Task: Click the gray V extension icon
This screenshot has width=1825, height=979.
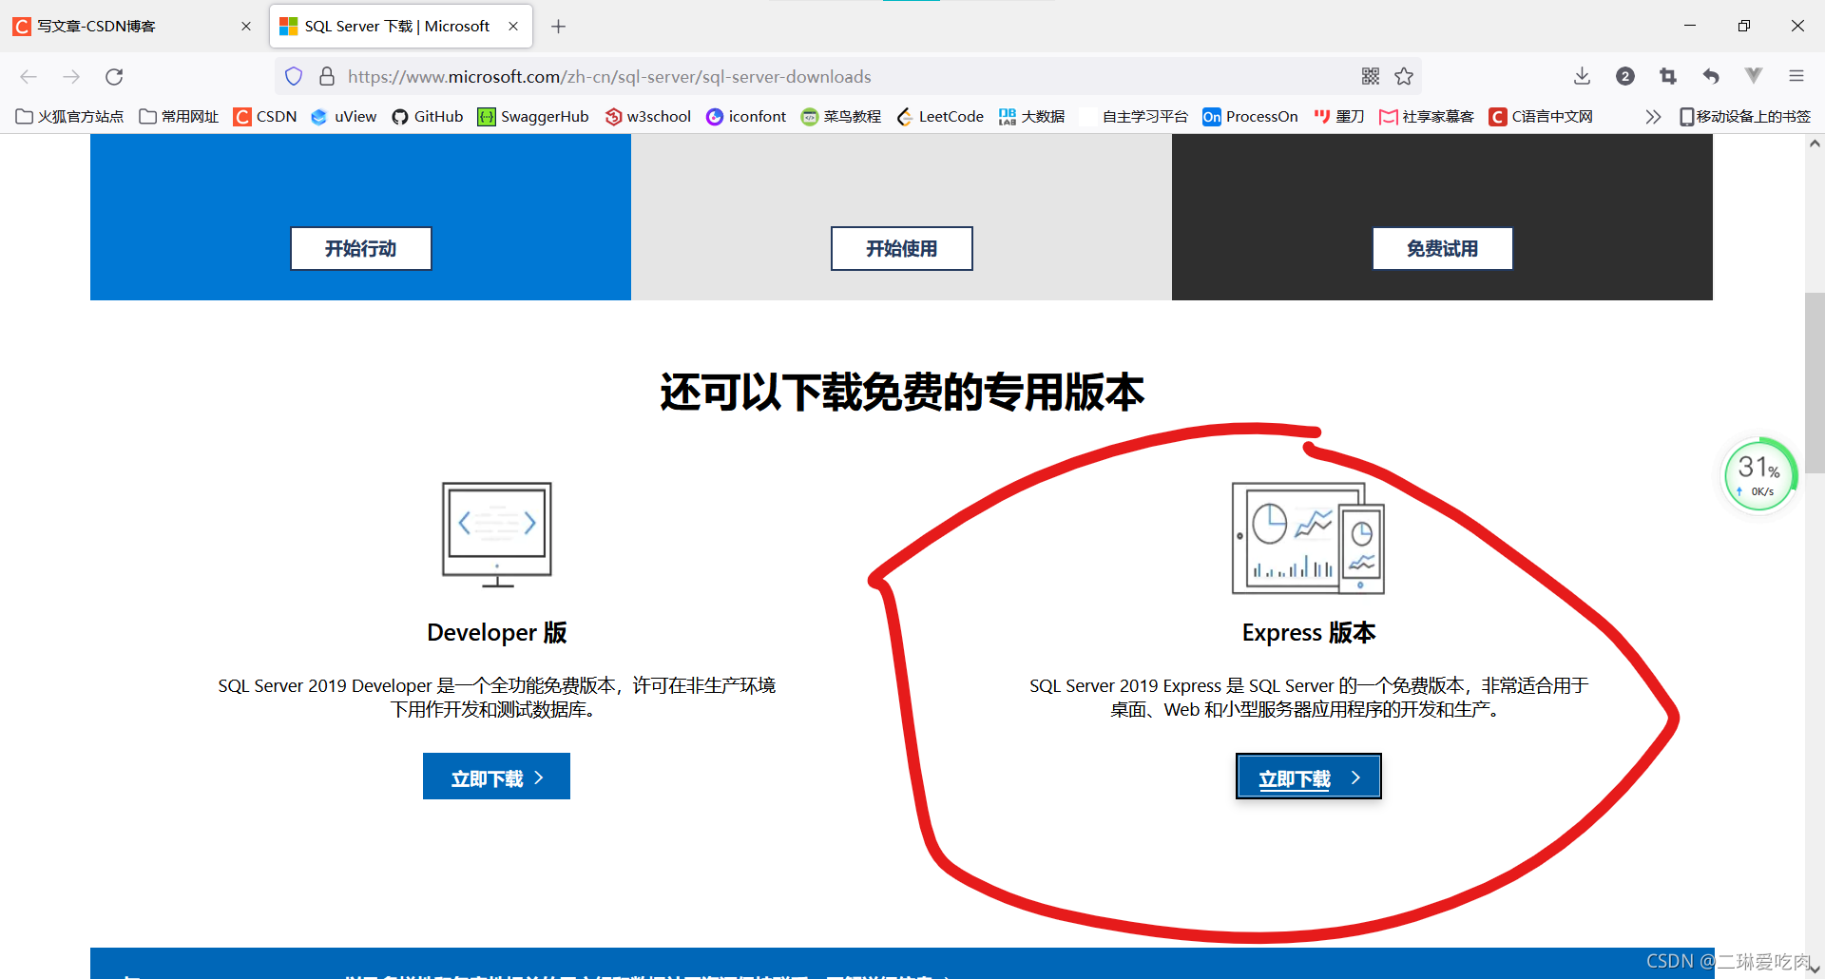Action: (x=1754, y=75)
